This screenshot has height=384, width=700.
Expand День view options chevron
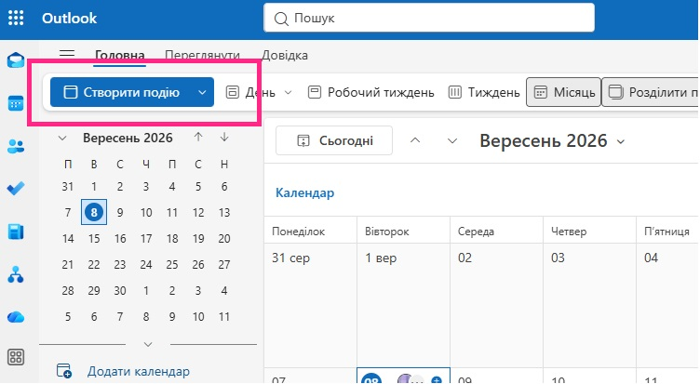point(289,92)
